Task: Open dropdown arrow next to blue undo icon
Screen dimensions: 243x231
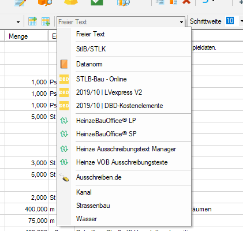Action: point(213,1)
